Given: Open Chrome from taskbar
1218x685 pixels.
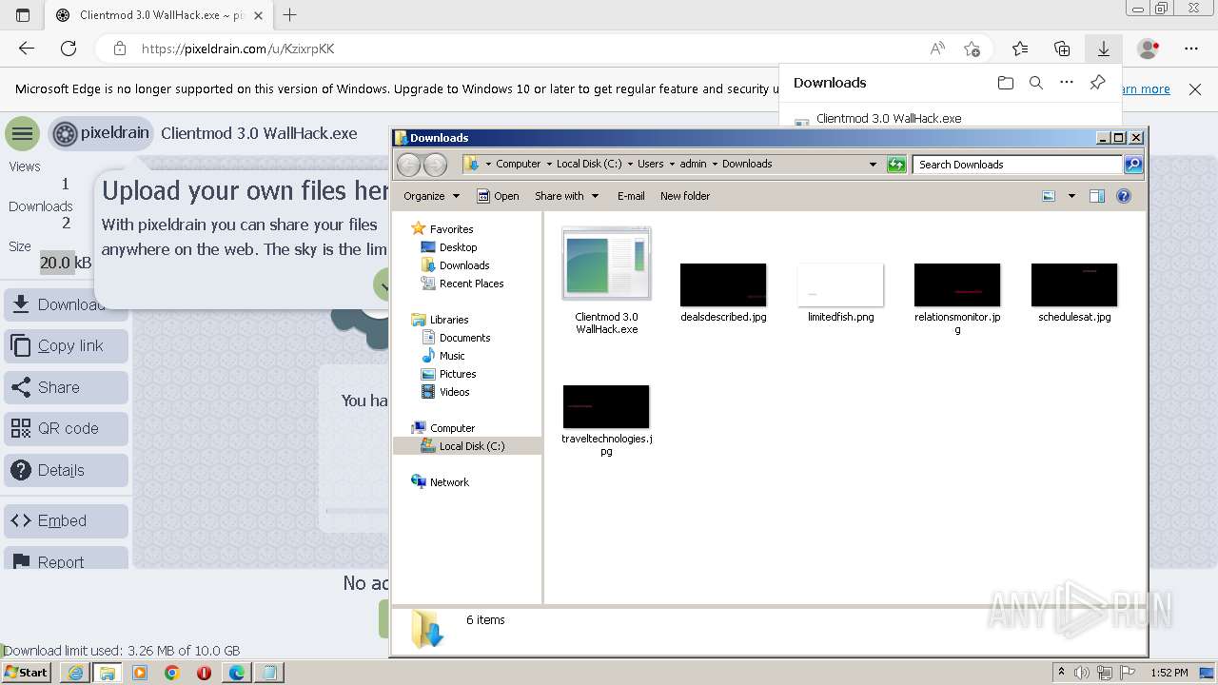Looking at the screenshot, I should [x=172, y=673].
